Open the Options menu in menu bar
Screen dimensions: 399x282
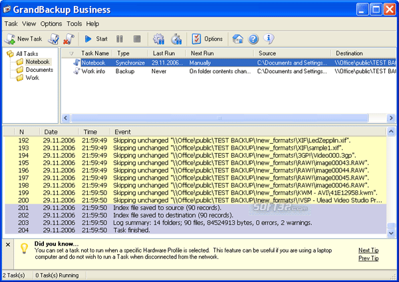click(x=51, y=24)
